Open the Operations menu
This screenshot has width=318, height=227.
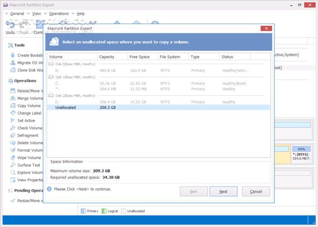[58, 14]
